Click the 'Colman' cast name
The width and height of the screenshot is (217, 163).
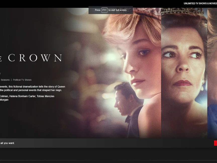point(4,96)
